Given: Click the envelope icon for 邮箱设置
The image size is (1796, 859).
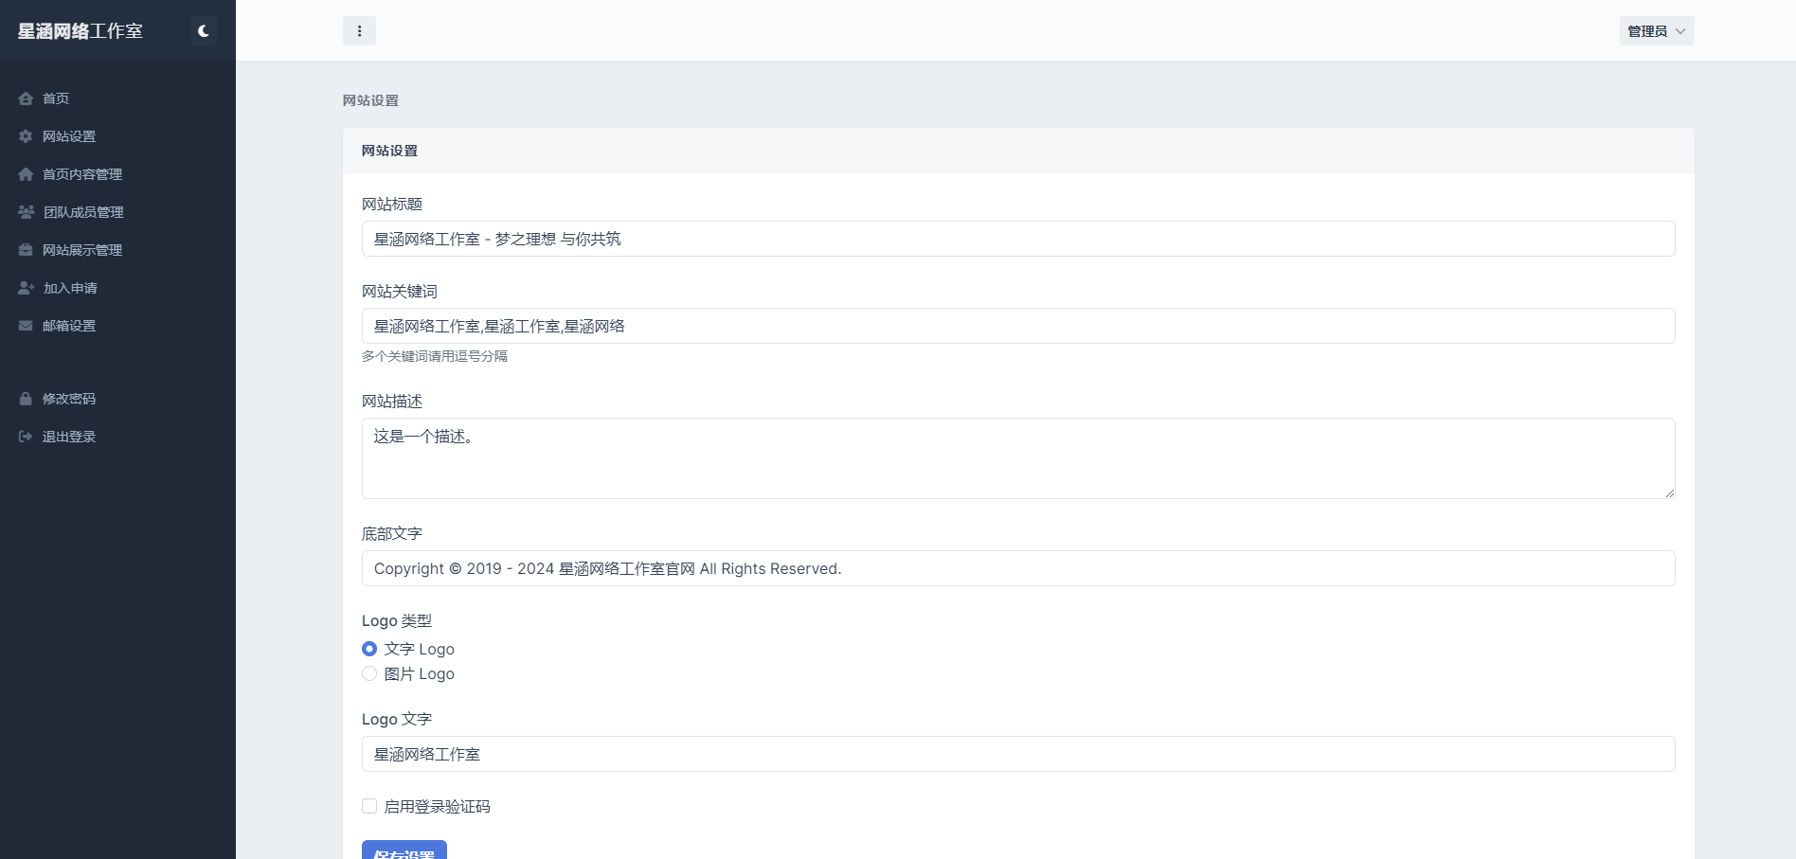Looking at the screenshot, I should point(26,326).
